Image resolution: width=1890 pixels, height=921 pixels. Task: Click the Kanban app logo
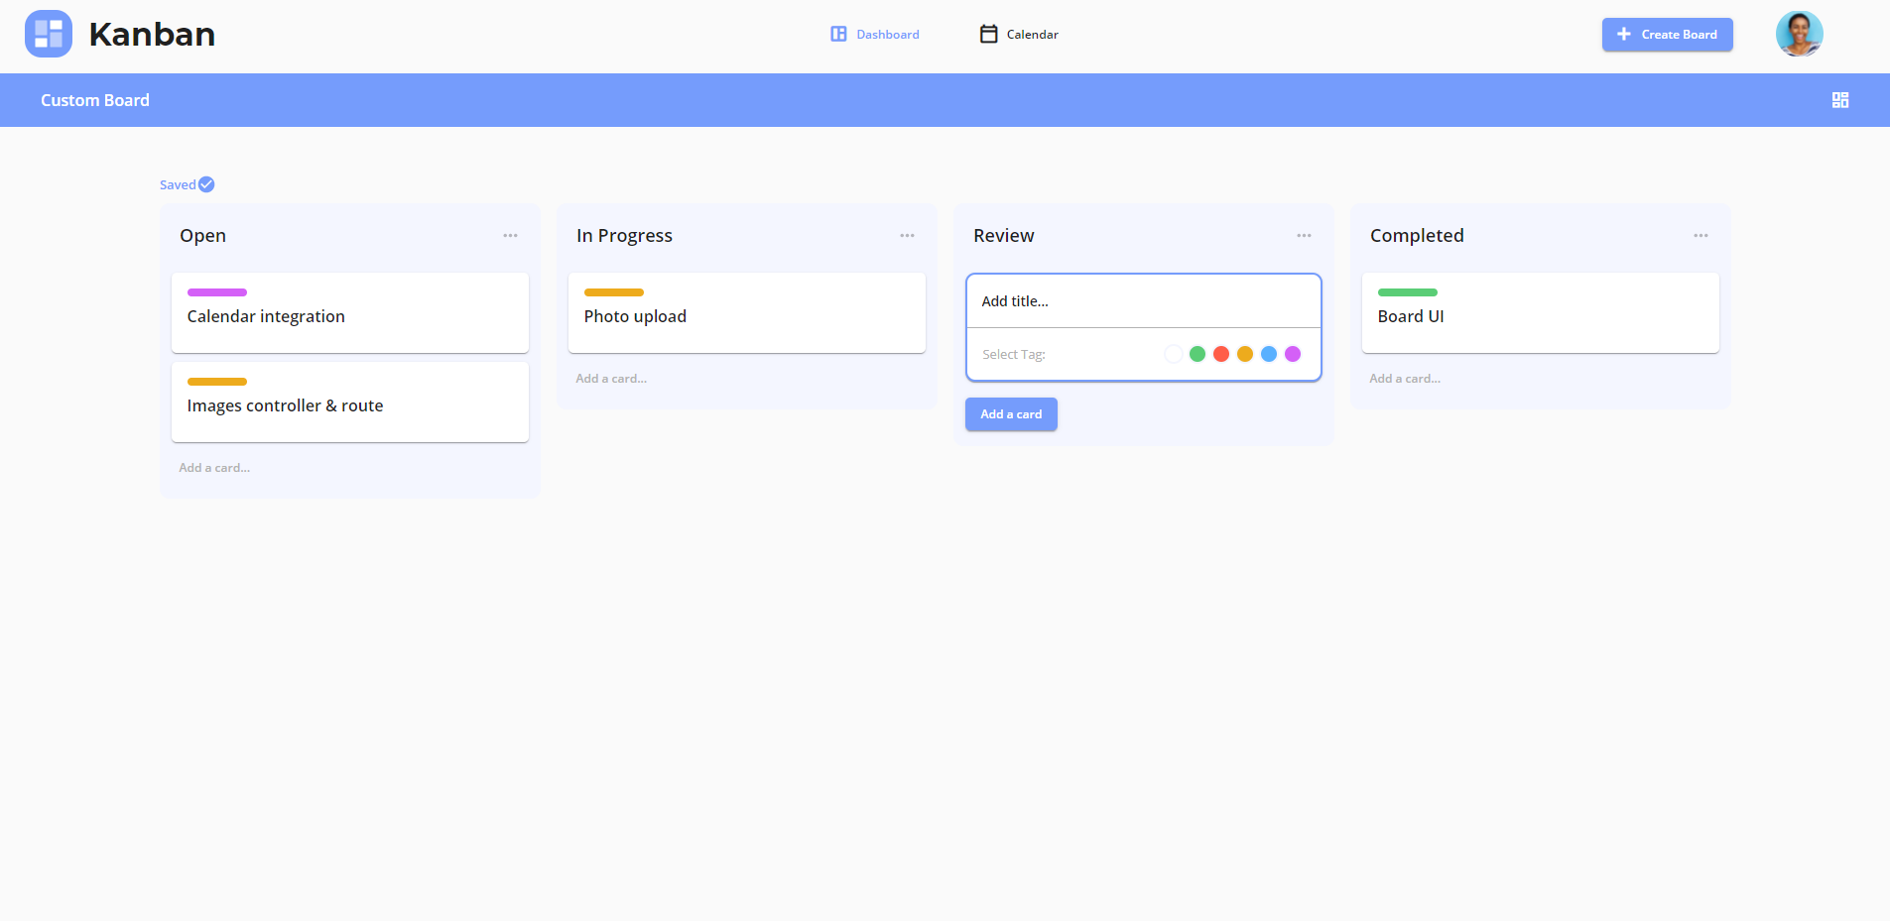[x=48, y=33]
